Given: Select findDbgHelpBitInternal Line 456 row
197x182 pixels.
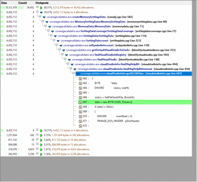Looking at the screenshot, I should tap(134, 69).
